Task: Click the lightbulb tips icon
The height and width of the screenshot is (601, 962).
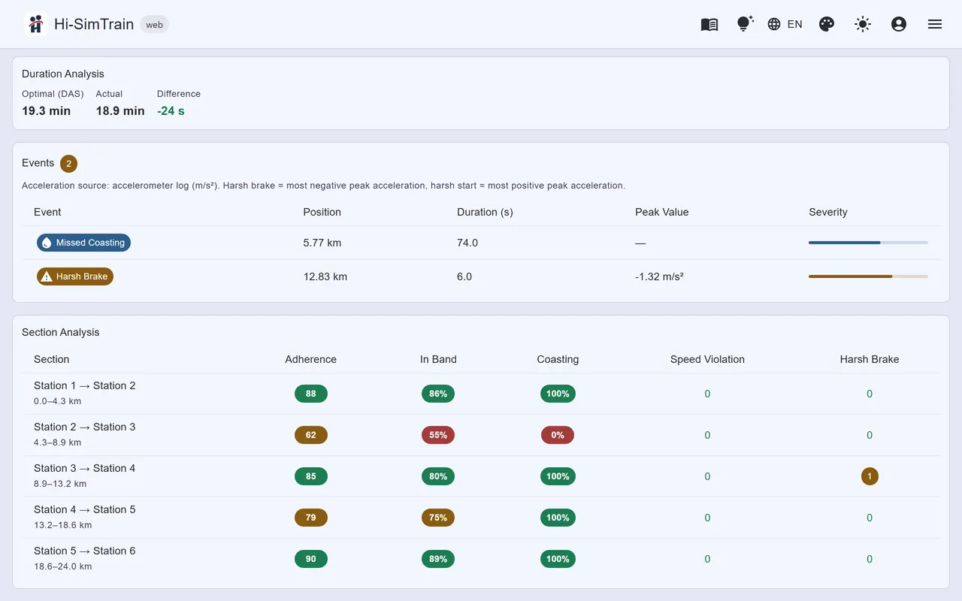Action: pyautogui.click(x=745, y=24)
